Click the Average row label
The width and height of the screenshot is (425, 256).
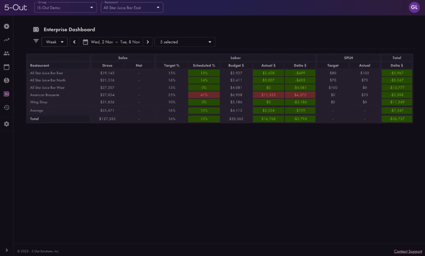pos(36,111)
